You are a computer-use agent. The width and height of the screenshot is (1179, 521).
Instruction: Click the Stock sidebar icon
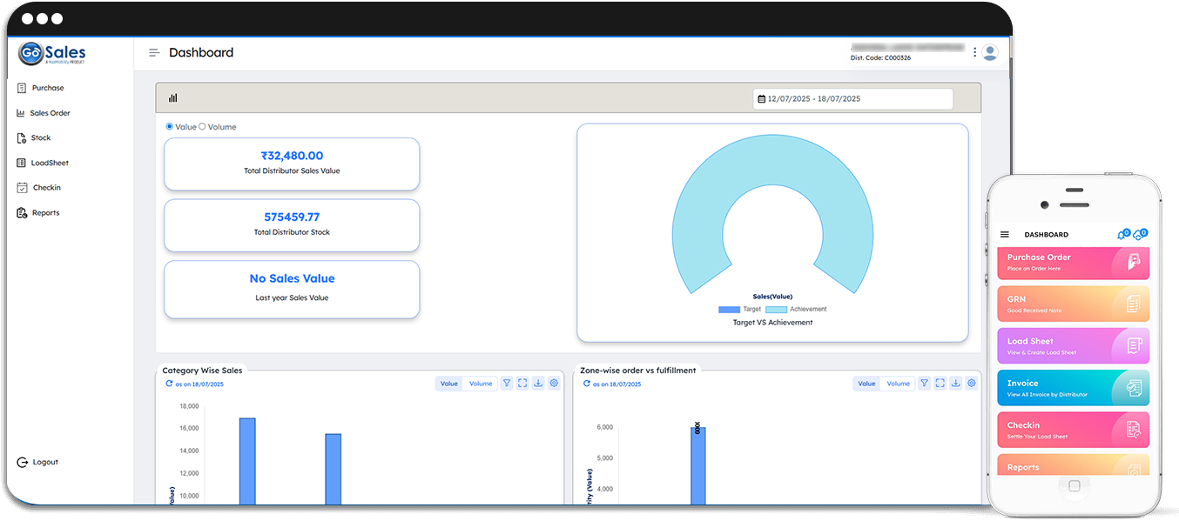click(x=22, y=138)
